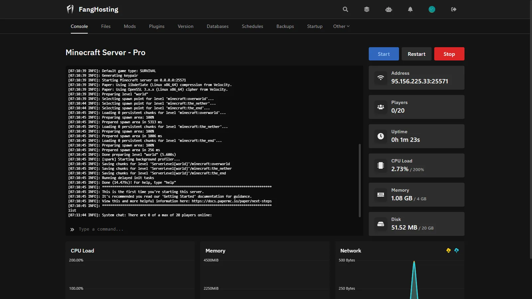Click the disk drive icon

[381, 224]
